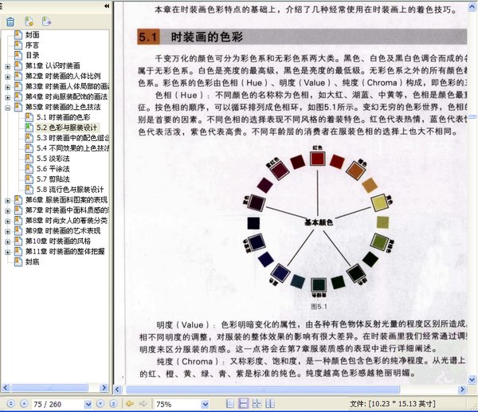Open bookmark 5.8 流行色与服装设计
Image resolution: width=478 pixels, height=412 pixels.
click(70, 190)
